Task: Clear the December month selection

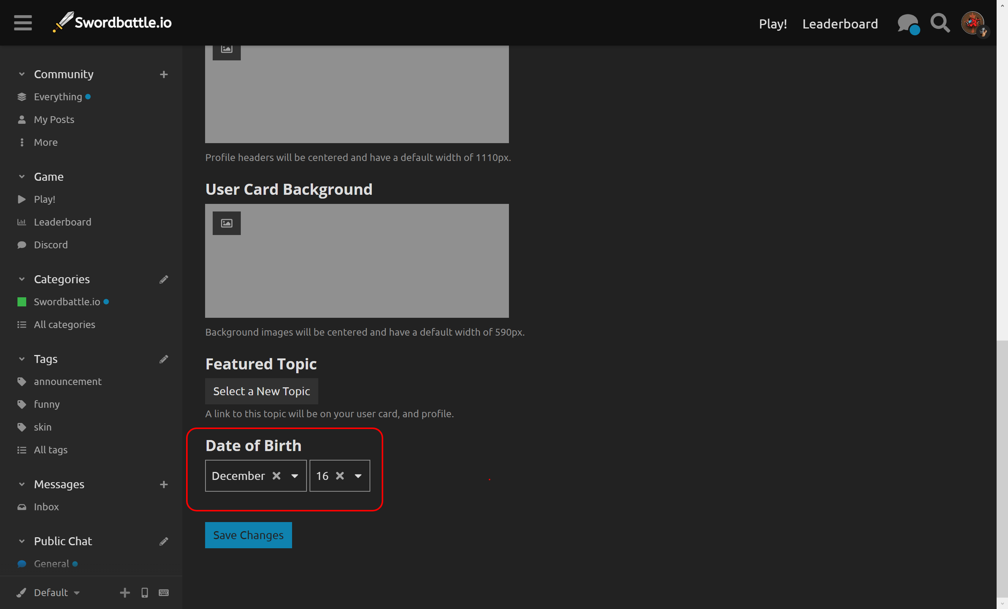Action: tap(276, 476)
